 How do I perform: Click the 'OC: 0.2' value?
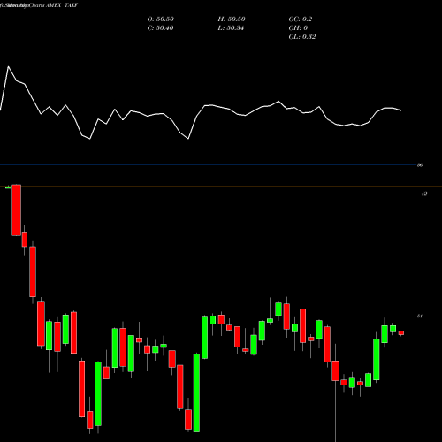coord(301,19)
